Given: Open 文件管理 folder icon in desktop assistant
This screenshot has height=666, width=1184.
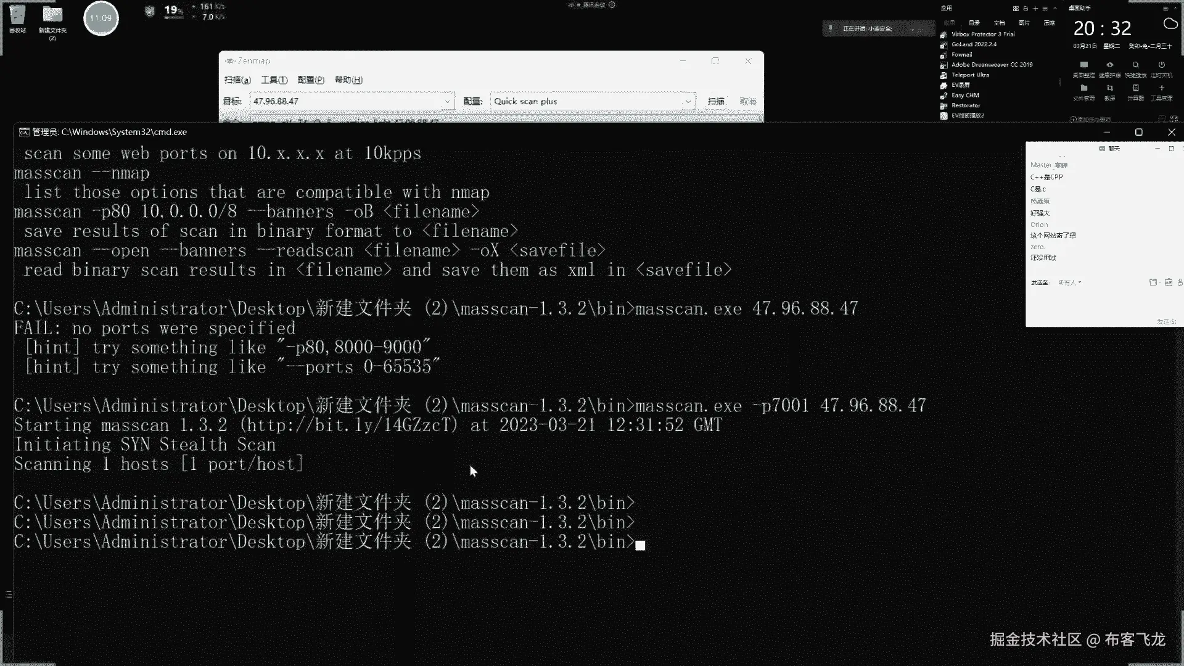Looking at the screenshot, I should coord(1083,89).
